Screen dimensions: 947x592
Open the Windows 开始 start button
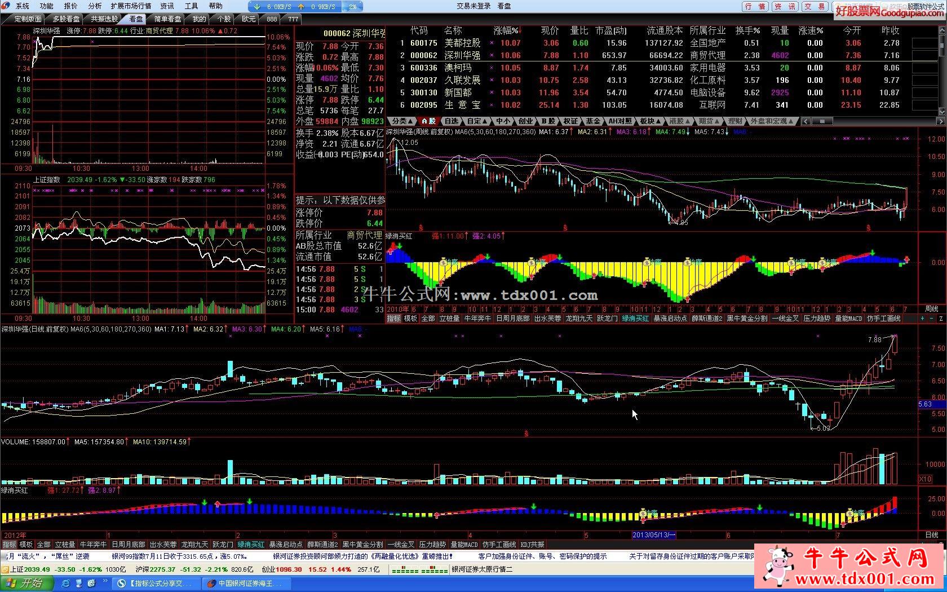27,583
